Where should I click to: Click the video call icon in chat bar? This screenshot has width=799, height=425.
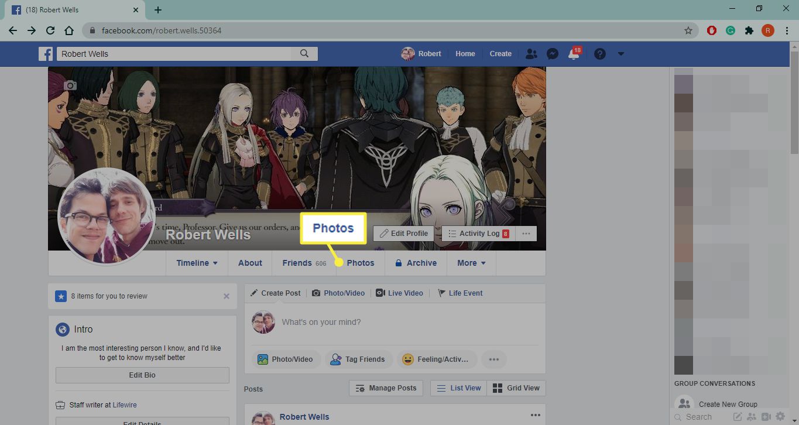point(766,417)
